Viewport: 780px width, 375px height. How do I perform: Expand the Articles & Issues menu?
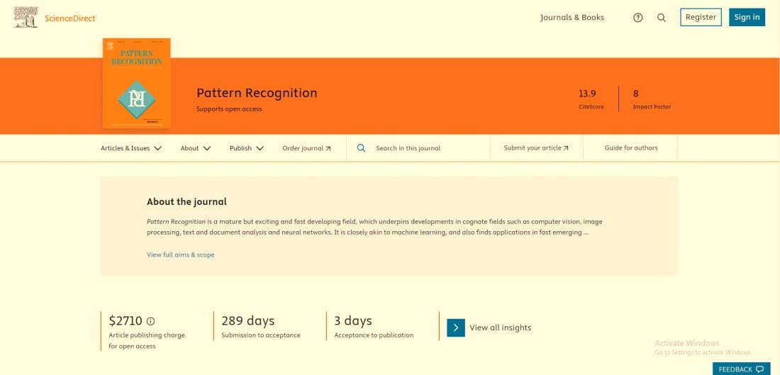click(x=131, y=147)
